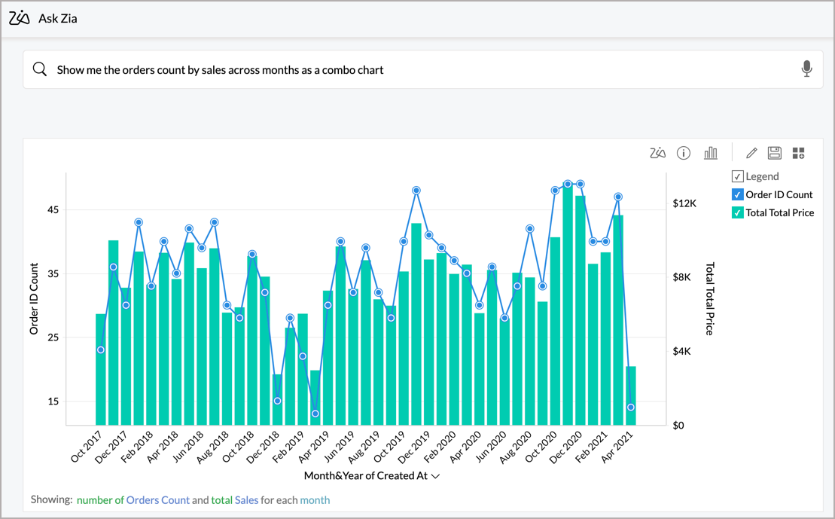The image size is (835, 519).
Task: Click the Zia insights icon in the chart toolbar
Action: [657, 153]
